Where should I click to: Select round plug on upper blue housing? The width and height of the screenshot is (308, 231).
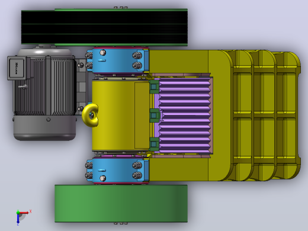click(x=102, y=53)
